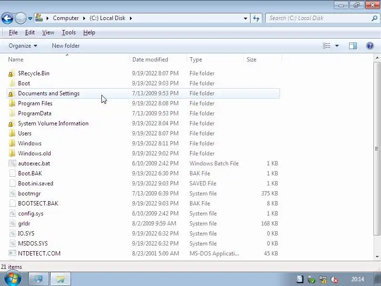Open the recent pages dropdown arrow
The image size is (381, 286).
point(30,19)
